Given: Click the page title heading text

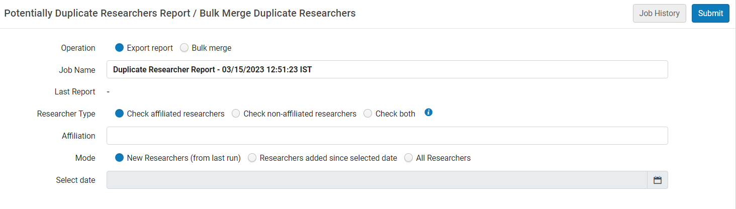Looking at the screenshot, I should click(180, 14).
